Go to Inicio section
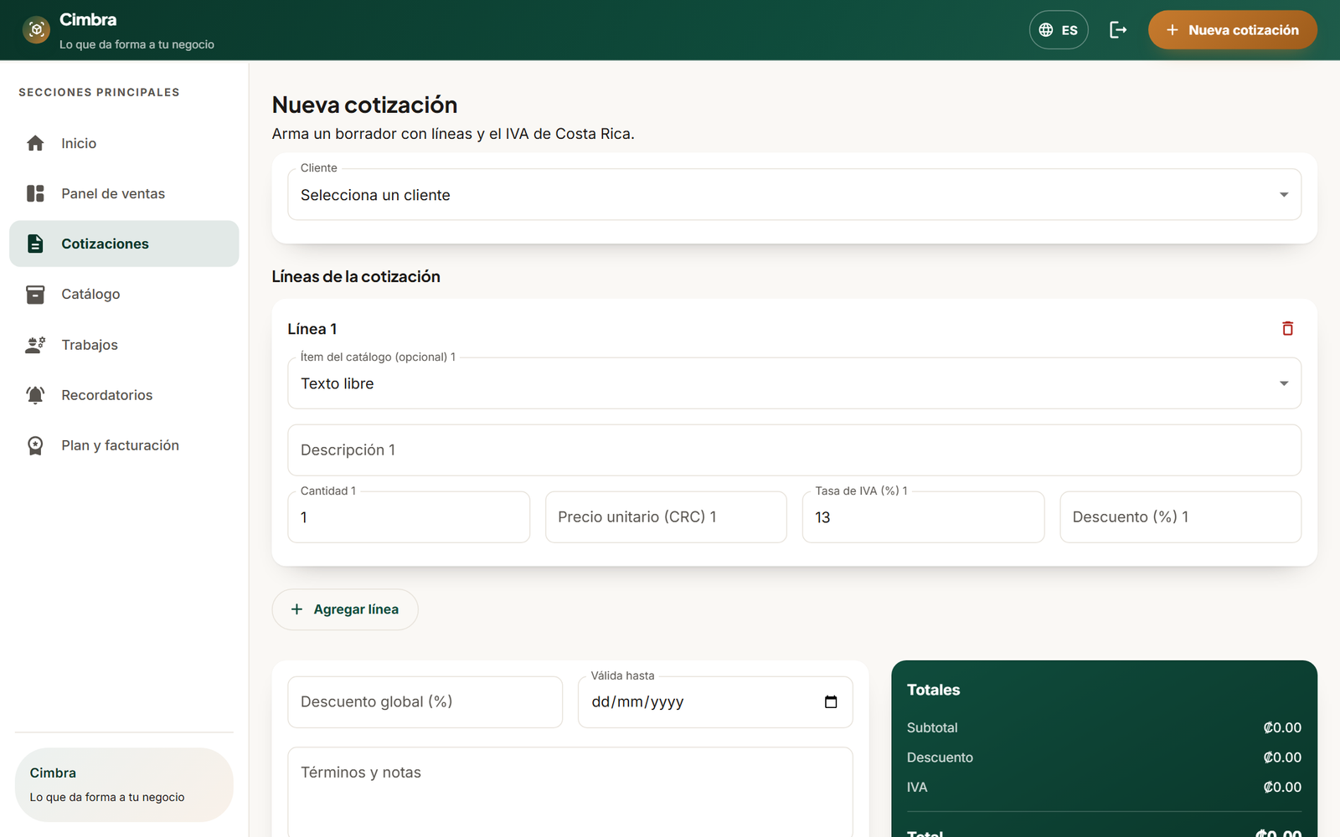Viewport: 1340px width, 837px height. tap(124, 143)
